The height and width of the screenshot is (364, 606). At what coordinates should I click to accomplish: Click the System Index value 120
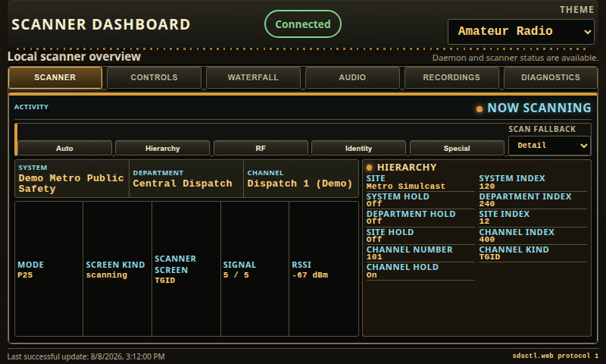[x=487, y=187]
